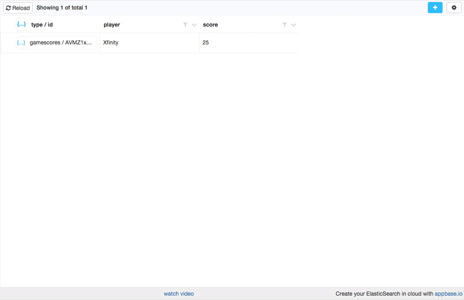Filter the score column
464x300 pixels.
284,25
